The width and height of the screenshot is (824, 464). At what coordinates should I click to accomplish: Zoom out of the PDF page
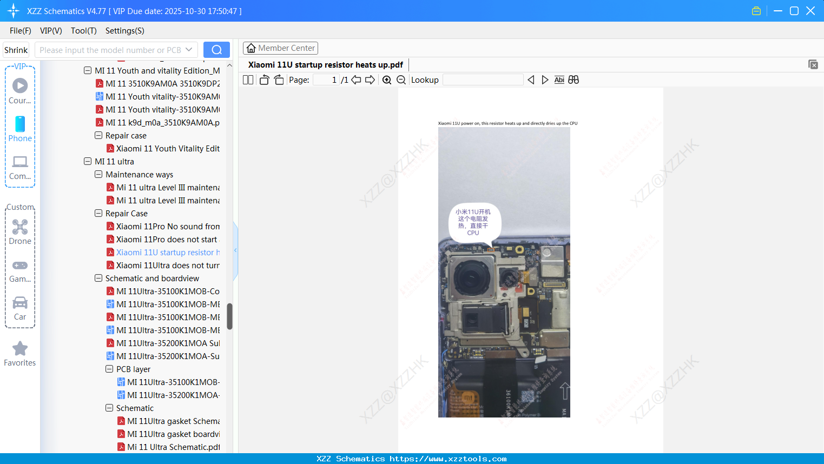pyautogui.click(x=401, y=79)
